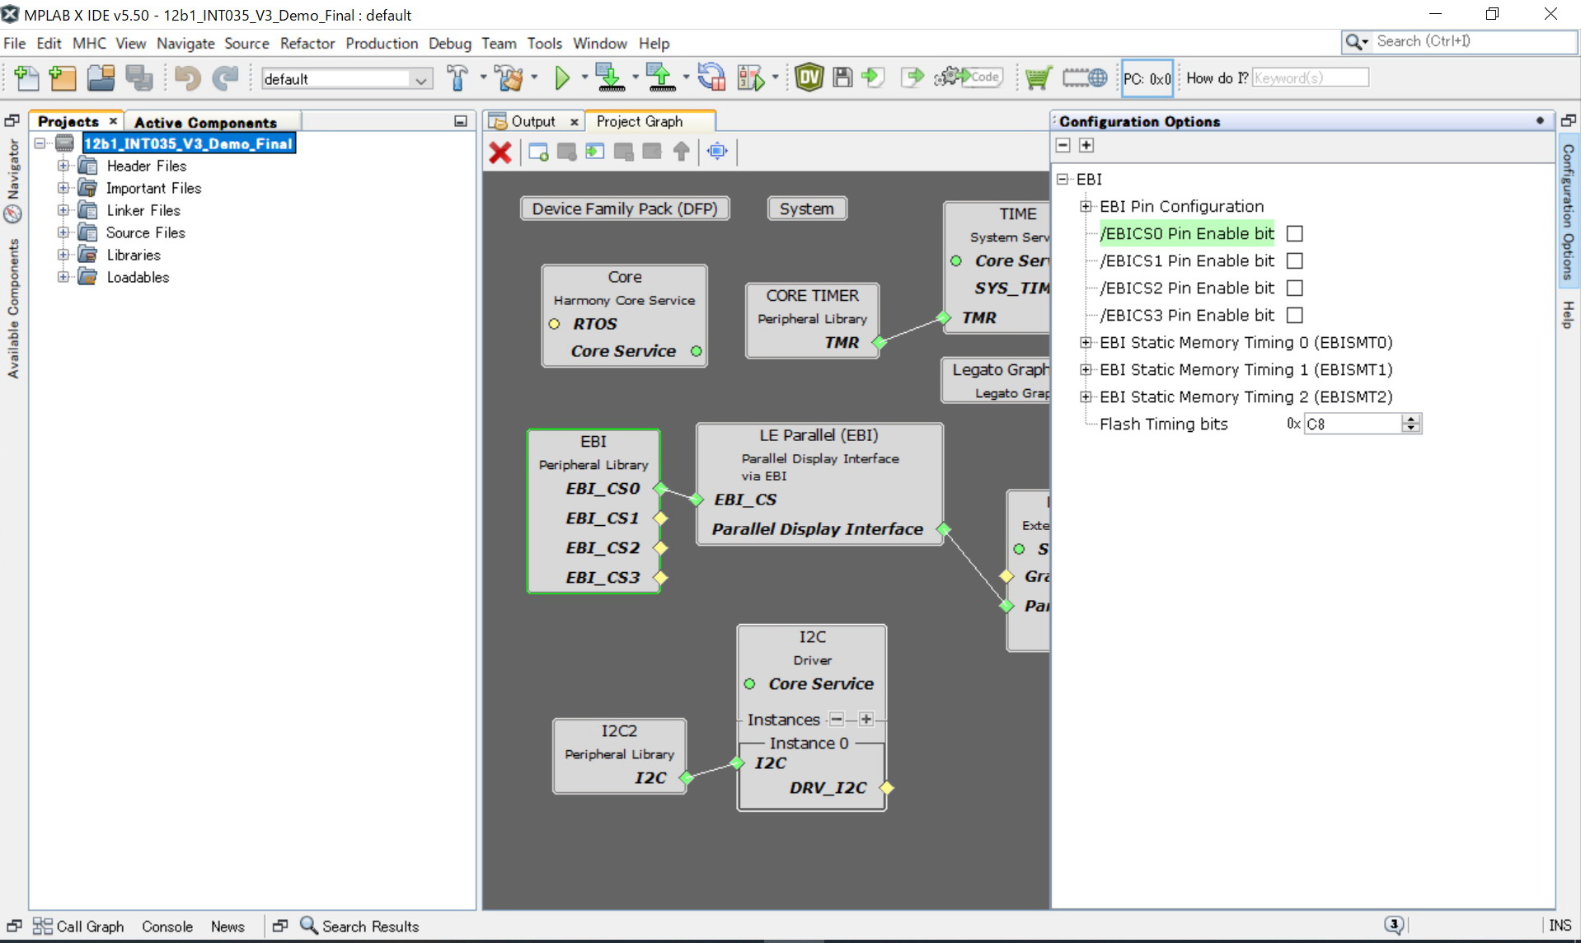Screen dimensions: 1581x943
Task: Expand EBI Static Memory Timing 2 (EBISMT2) node
Action: (x=1086, y=397)
